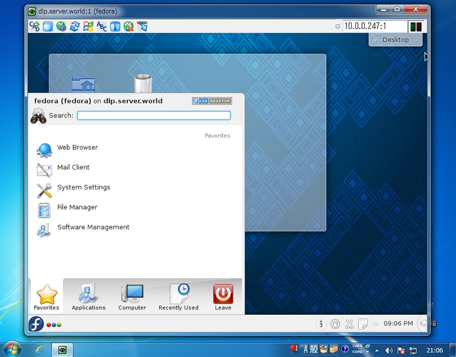Screen dimensions: 456x357
Task: Open the IME tools toolbox icon
Action: click(x=333, y=349)
